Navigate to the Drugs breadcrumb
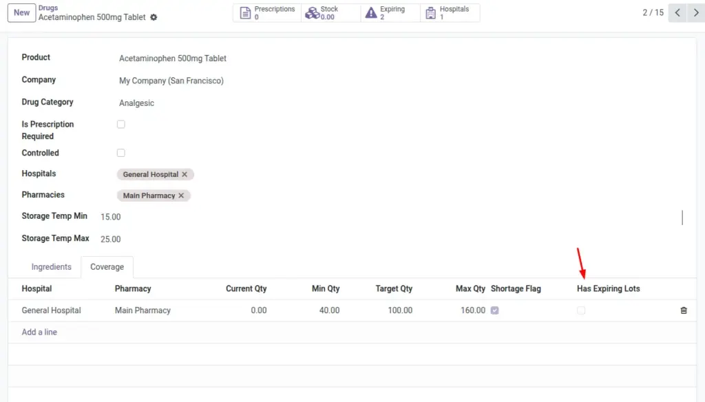This screenshot has width=705, height=402. coord(48,8)
